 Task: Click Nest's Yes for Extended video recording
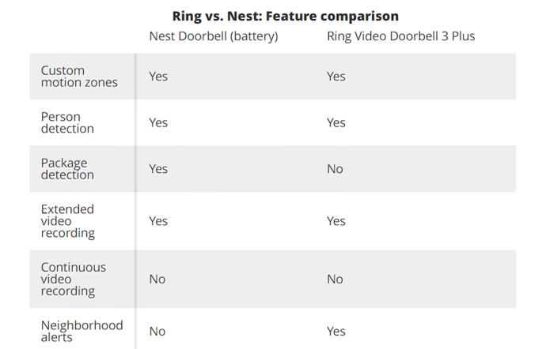(158, 221)
